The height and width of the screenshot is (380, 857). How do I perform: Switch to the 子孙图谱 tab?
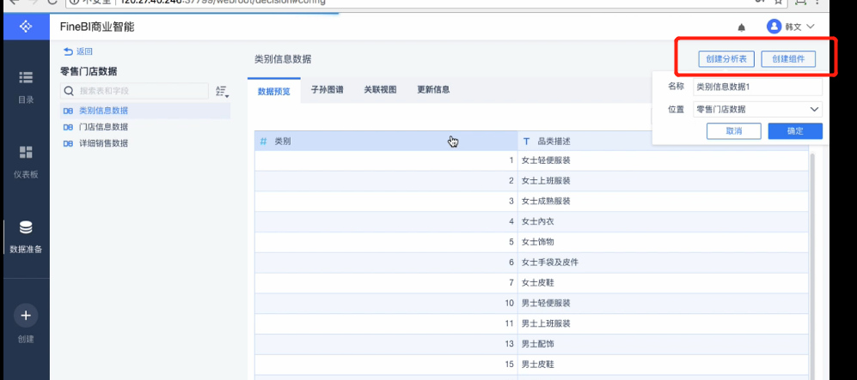(327, 90)
